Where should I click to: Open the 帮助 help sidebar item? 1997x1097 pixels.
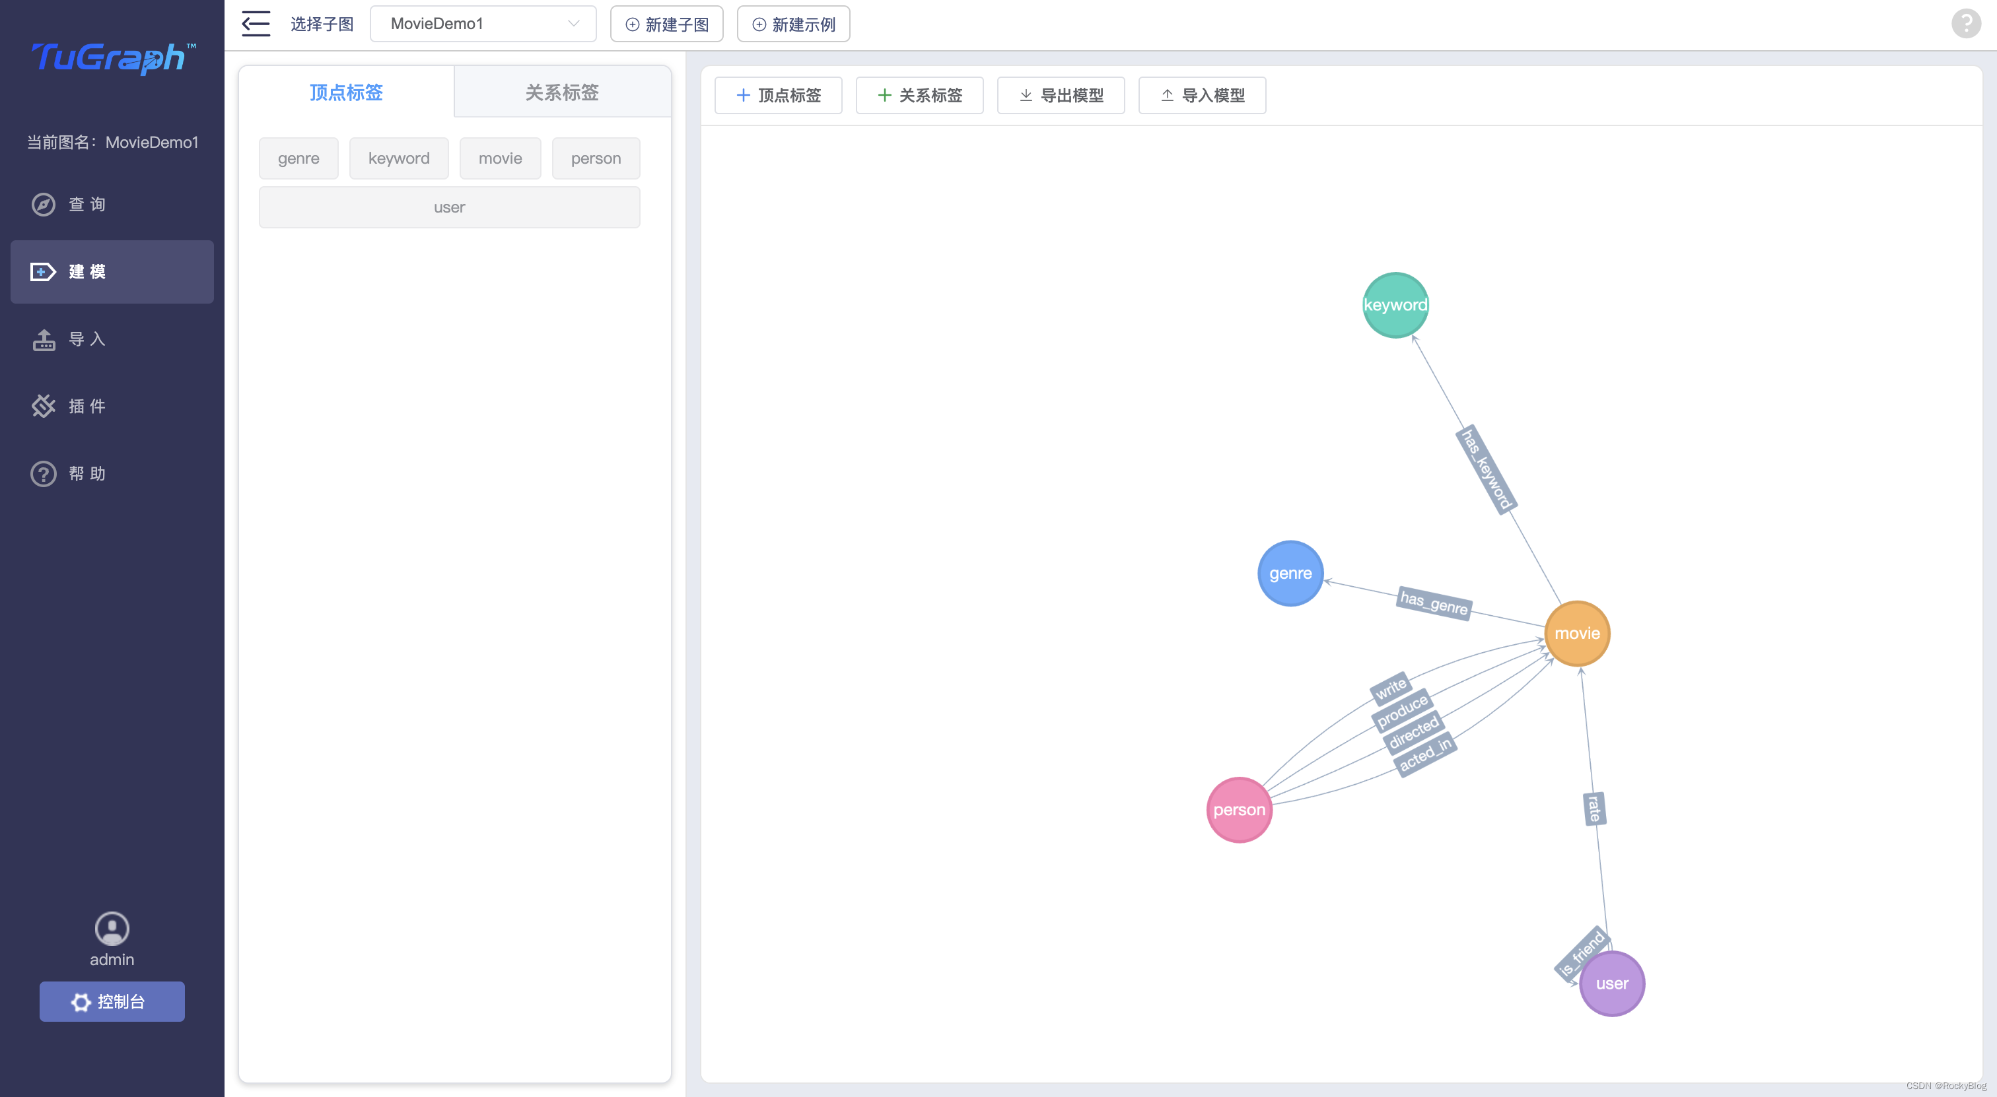112,474
